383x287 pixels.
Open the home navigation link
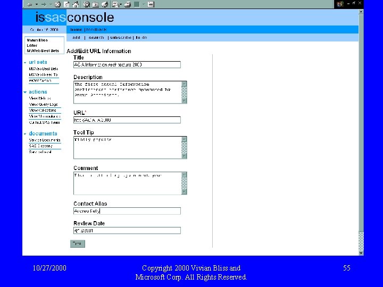coord(76,30)
